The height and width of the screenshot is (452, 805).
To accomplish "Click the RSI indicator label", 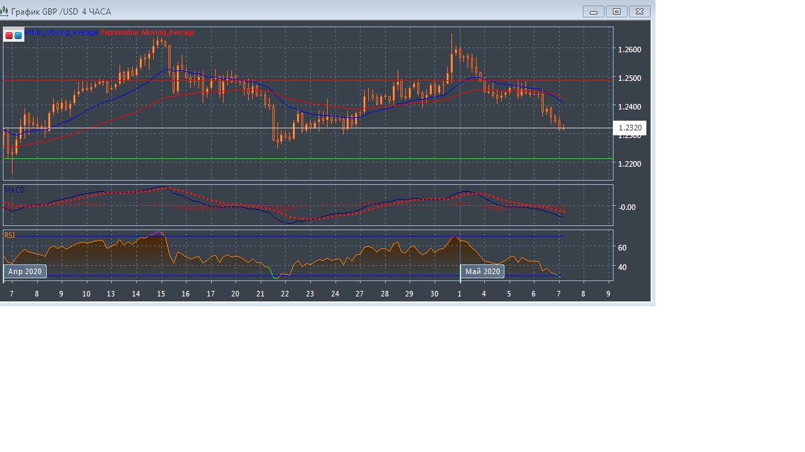I will click(x=10, y=236).
